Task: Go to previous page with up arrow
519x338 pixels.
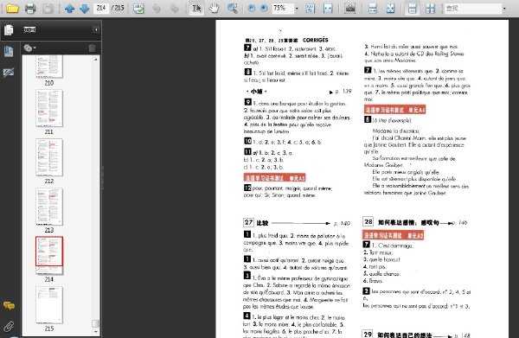Action: (x=69, y=9)
